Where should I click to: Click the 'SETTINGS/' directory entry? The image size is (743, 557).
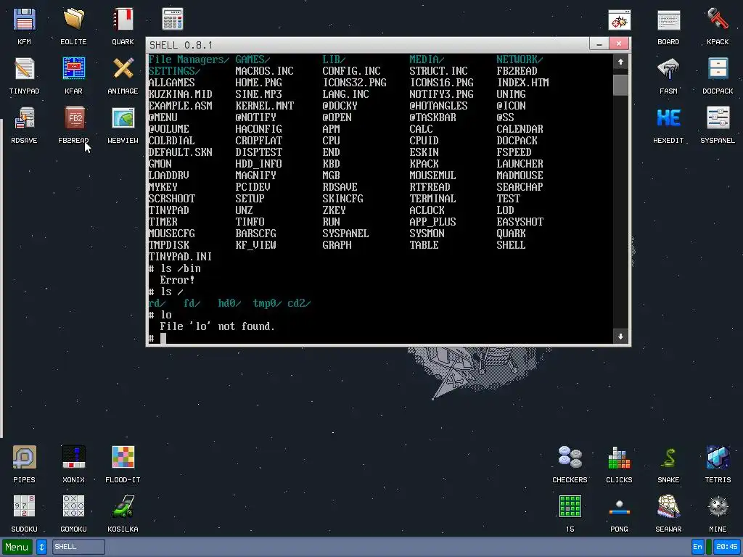[x=174, y=71]
